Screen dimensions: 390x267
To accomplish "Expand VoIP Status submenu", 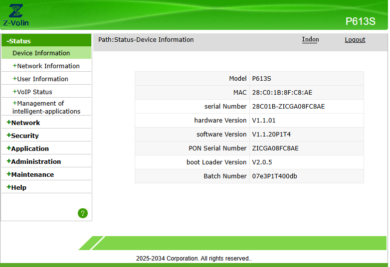I will (x=32, y=92).
